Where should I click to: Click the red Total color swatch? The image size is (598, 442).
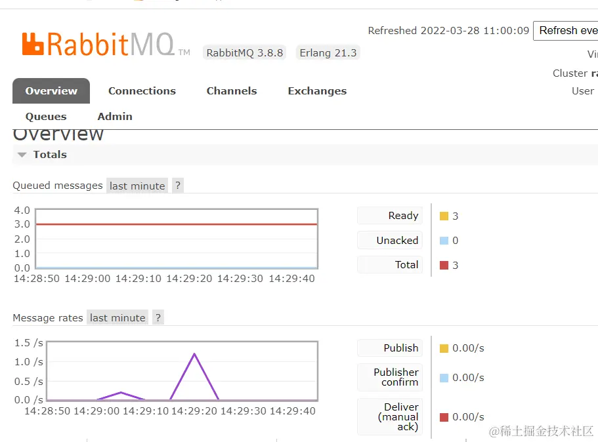pos(444,265)
